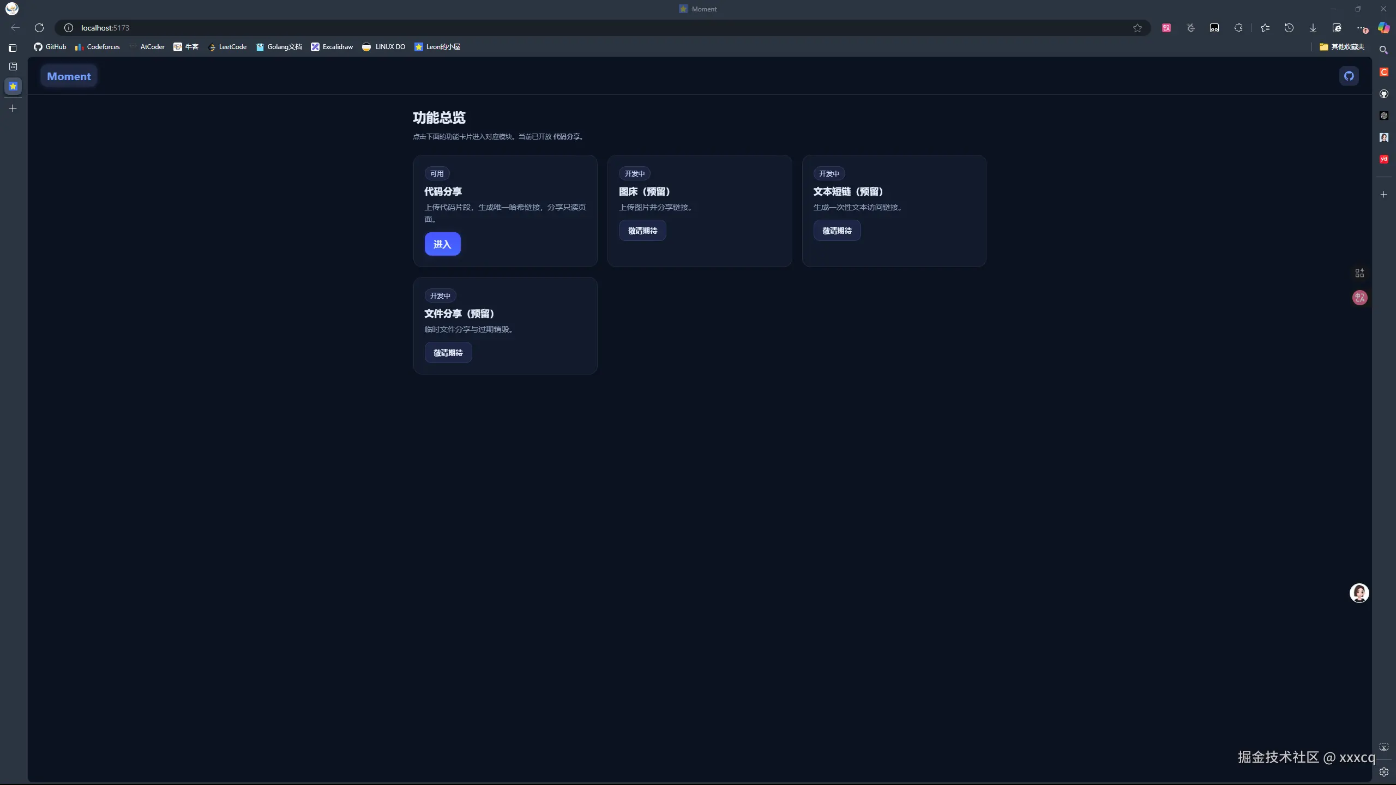1396x785 pixels.
Task: Click the 进入 button on the 代码分享 card
Action: 442,244
